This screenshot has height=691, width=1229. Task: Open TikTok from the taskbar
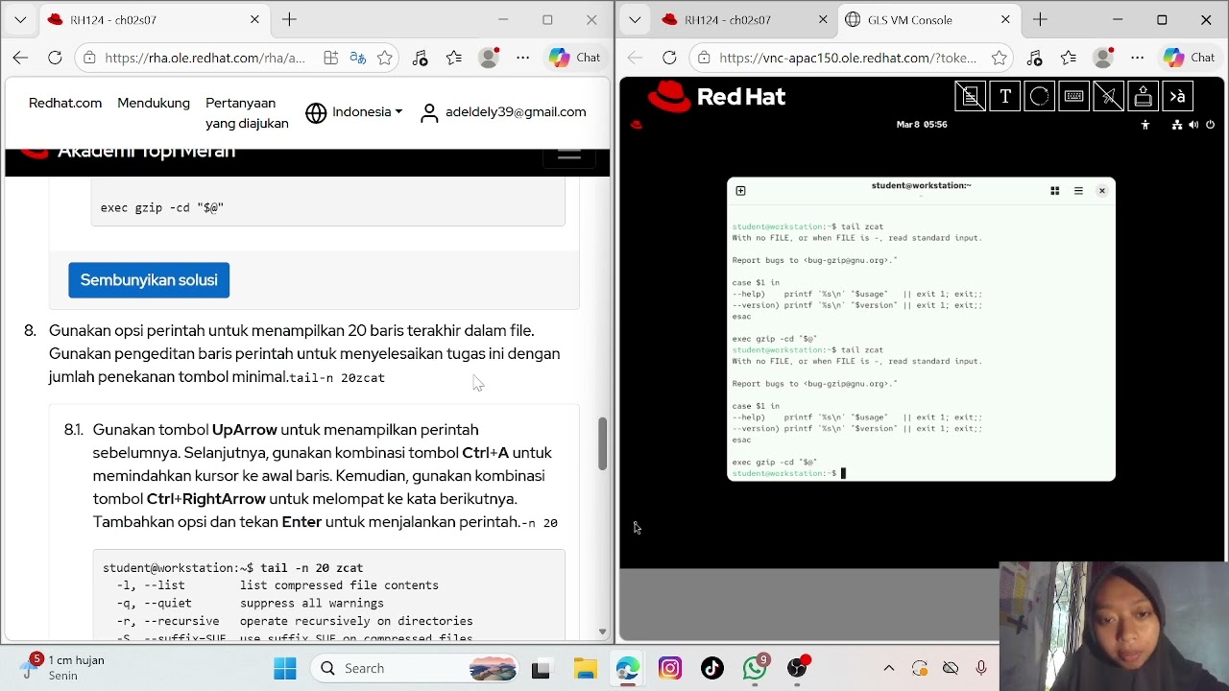pos(712,668)
